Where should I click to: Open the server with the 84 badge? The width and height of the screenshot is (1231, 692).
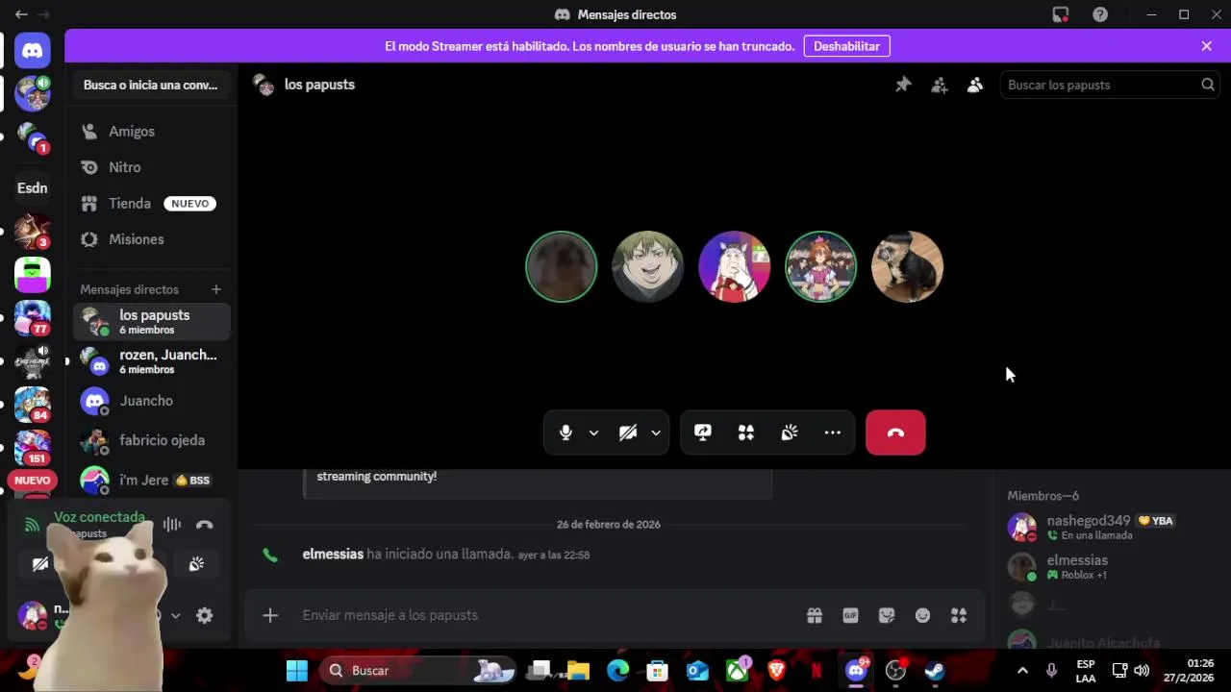coord(33,405)
